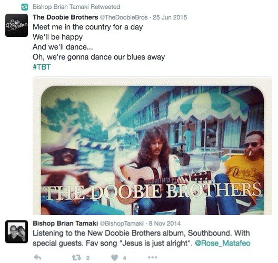Click Bishop Brian Tamaki display name in tweet
The width and height of the screenshot is (278, 263).
pyautogui.click(x=65, y=223)
